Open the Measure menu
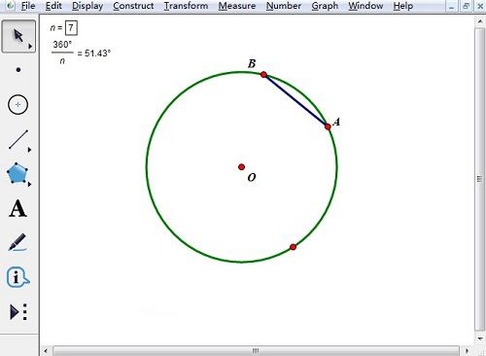This screenshot has height=356, width=486. coord(237,6)
